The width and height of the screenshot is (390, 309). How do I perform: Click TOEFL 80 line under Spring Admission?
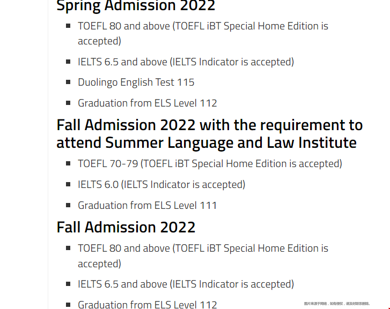203,34
